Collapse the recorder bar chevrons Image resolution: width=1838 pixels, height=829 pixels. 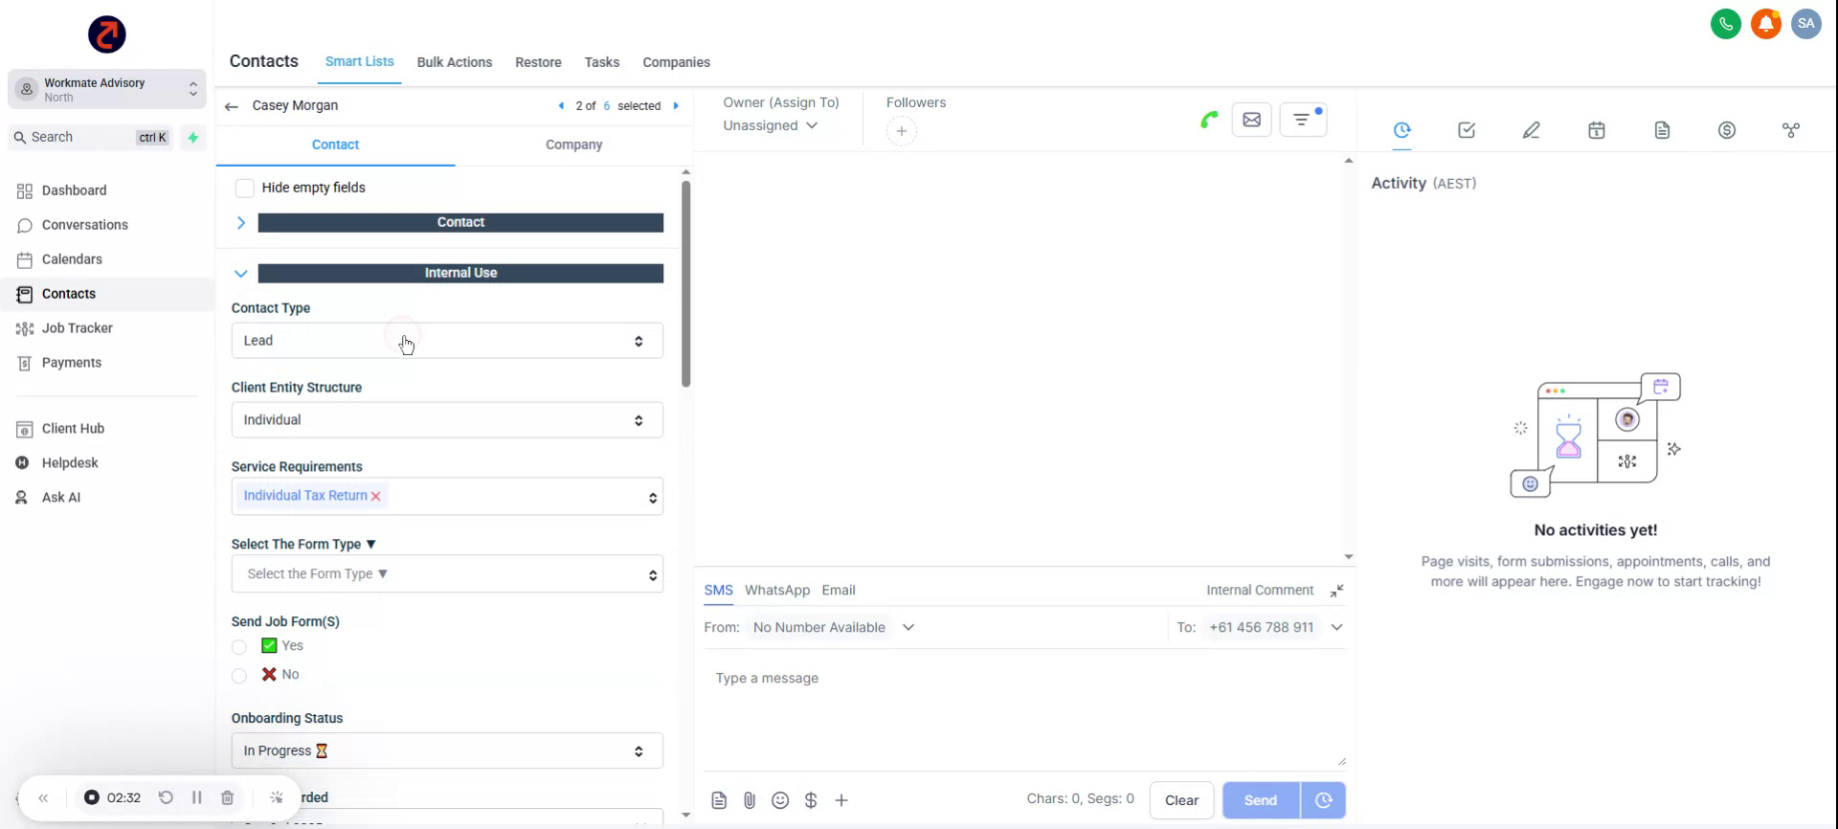tap(43, 797)
